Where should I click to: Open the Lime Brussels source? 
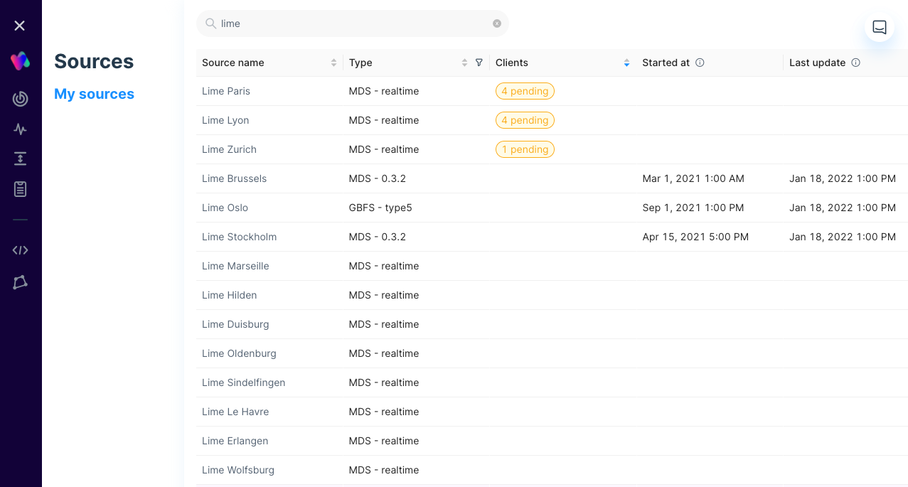[x=234, y=178]
